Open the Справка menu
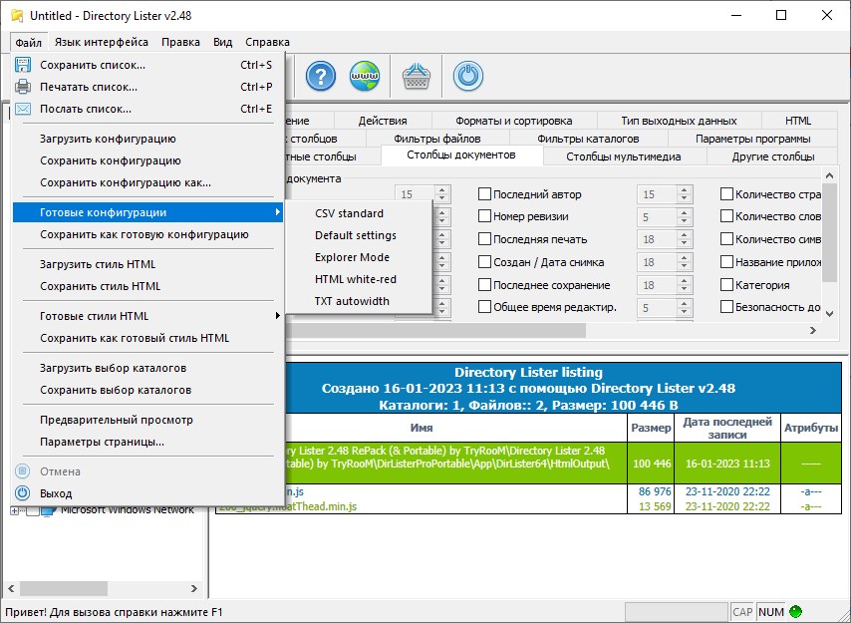 pos(267,42)
